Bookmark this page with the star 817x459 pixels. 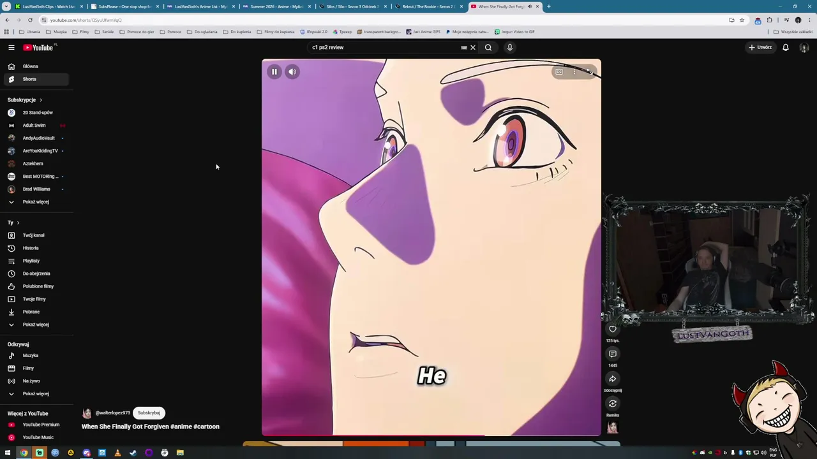pyautogui.click(x=742, y=20)
